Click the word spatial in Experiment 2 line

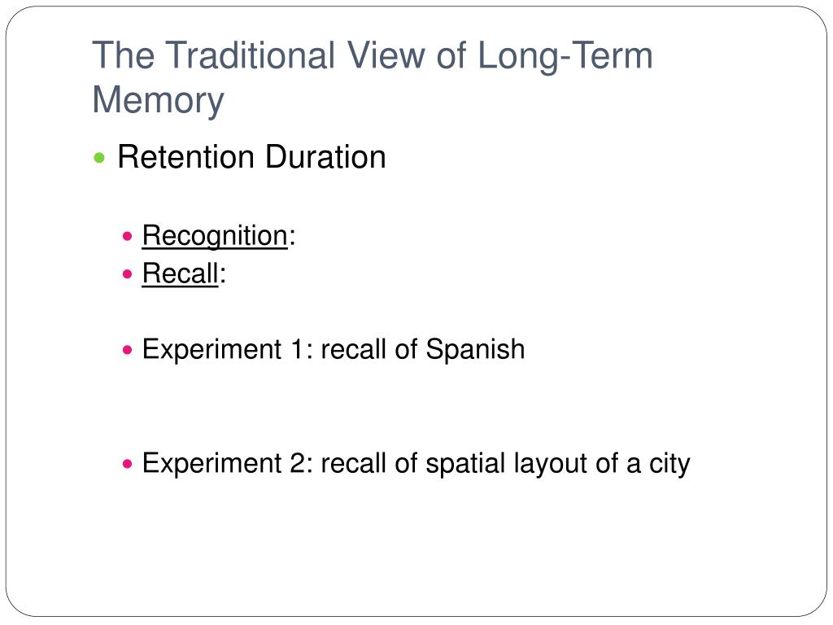click(x=465, y=464)
